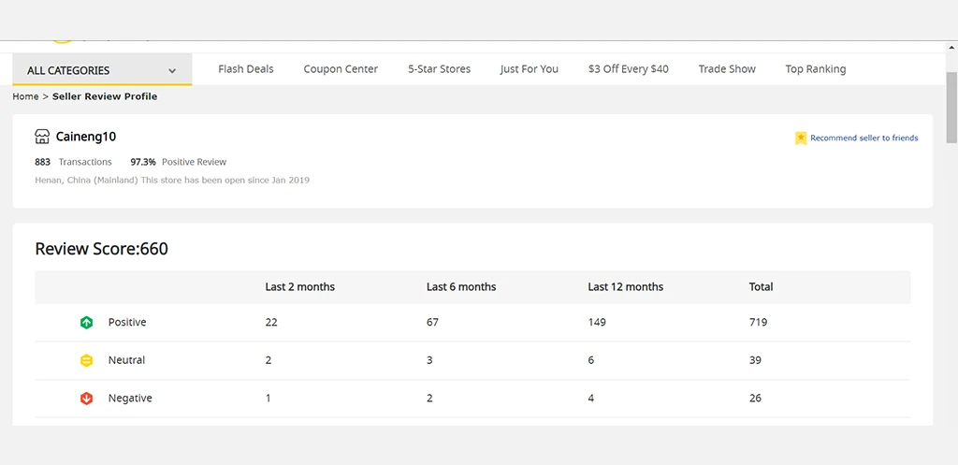
Task: Click the Home breadcrumb link
Action: click(x=25, y=96)
